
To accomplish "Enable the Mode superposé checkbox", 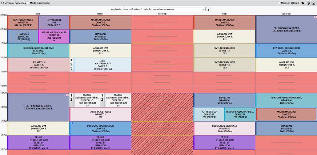I will tap(28, 3).
